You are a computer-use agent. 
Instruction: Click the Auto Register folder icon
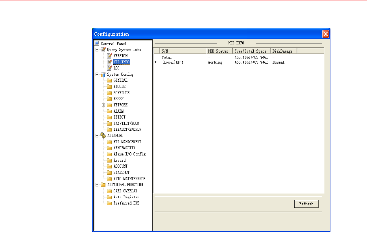109,197
